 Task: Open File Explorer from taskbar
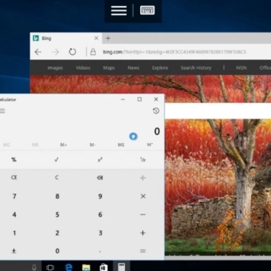pyautogui.click(x=86, y=267)
